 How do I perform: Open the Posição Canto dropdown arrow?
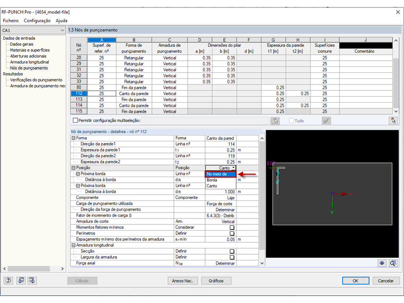click(x=233, y=168)
